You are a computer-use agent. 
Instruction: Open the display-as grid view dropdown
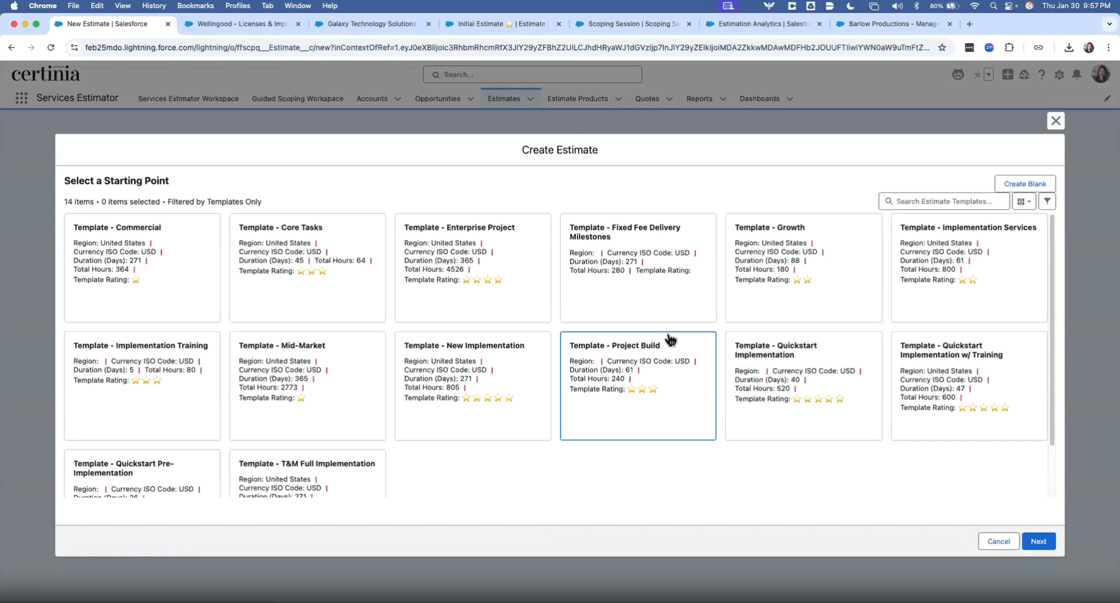click(1024, 200)
